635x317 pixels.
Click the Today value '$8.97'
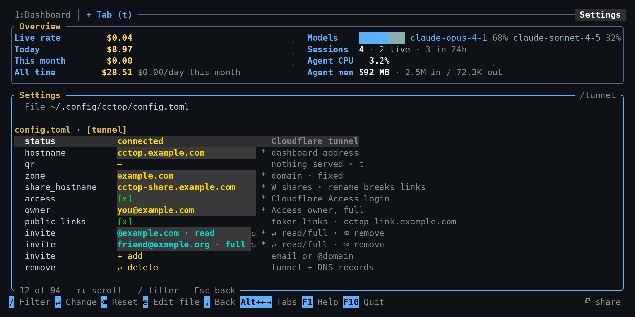tap(120, 50)
